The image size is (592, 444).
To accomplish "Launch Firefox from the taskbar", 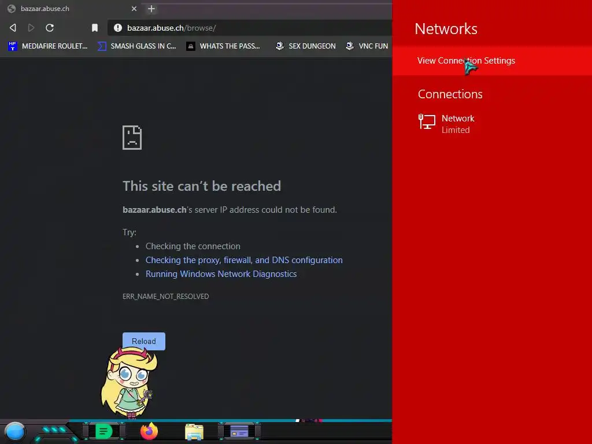I will click(x=149, y=431).
